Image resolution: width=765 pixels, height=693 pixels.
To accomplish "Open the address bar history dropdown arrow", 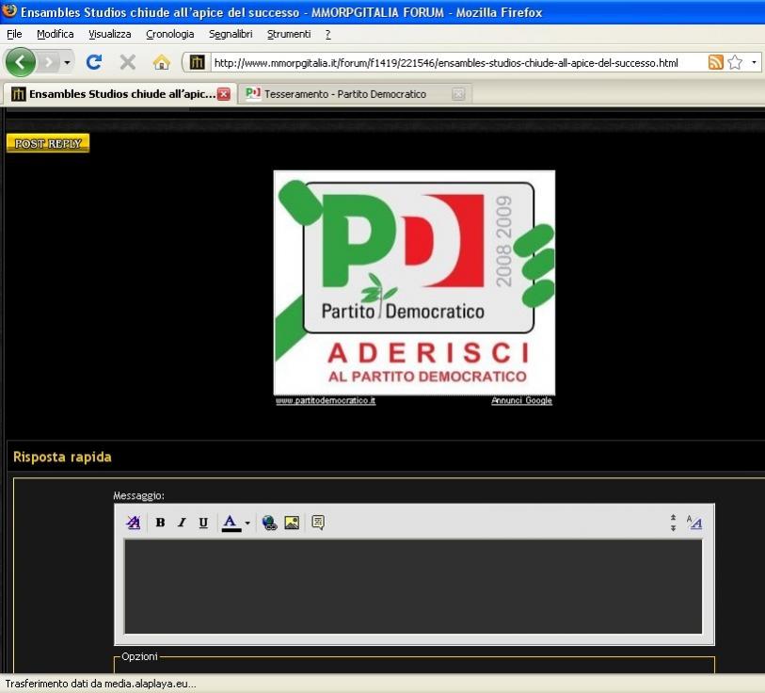I will coord(754,62).
